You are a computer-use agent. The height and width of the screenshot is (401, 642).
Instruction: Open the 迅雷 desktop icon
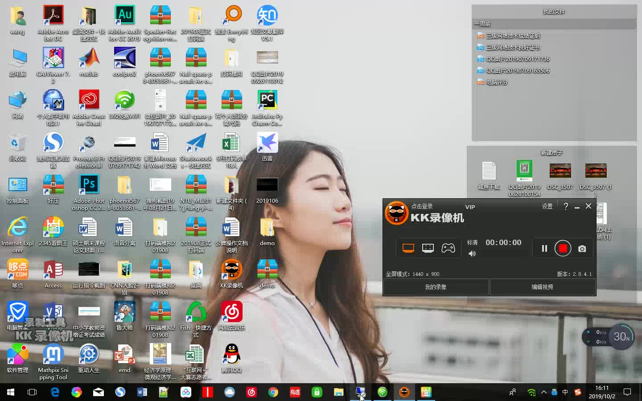(267, 147)
